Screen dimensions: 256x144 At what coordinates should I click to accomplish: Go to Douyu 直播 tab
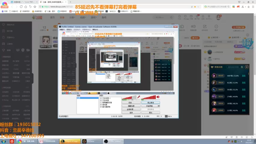click(62, 18)
